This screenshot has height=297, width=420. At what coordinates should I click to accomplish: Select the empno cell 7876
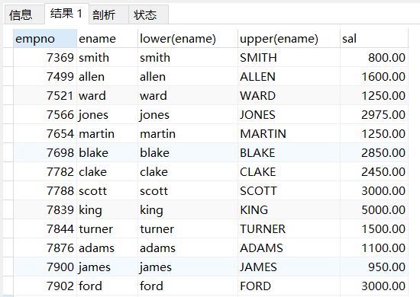45,248
